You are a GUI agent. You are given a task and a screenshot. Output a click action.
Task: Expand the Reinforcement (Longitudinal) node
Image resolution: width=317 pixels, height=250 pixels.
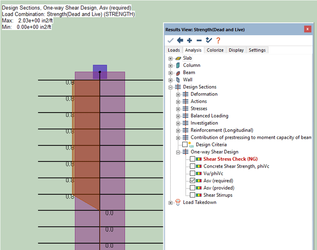(178, 130)
